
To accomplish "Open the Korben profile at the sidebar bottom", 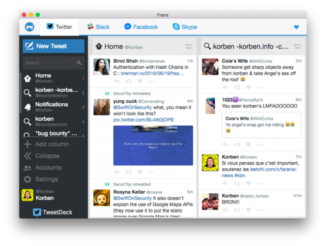I will point(38,195).
